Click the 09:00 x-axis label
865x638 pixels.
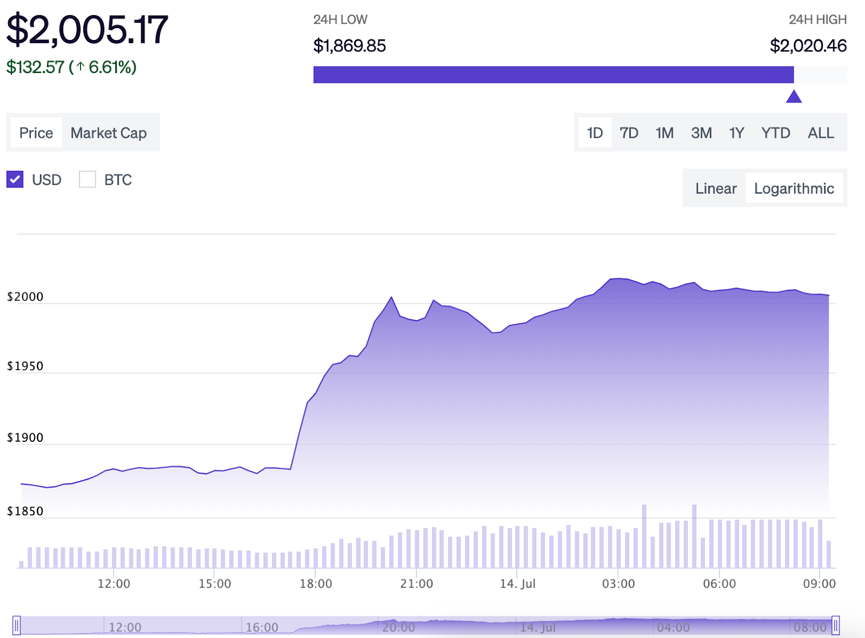coord(819,584)
